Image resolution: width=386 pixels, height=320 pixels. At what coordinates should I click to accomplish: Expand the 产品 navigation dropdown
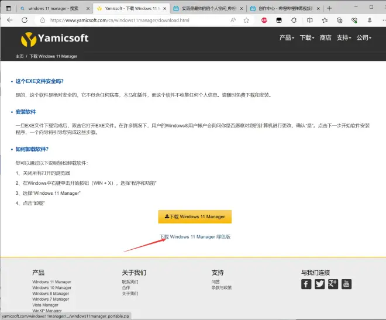point(287,37)
